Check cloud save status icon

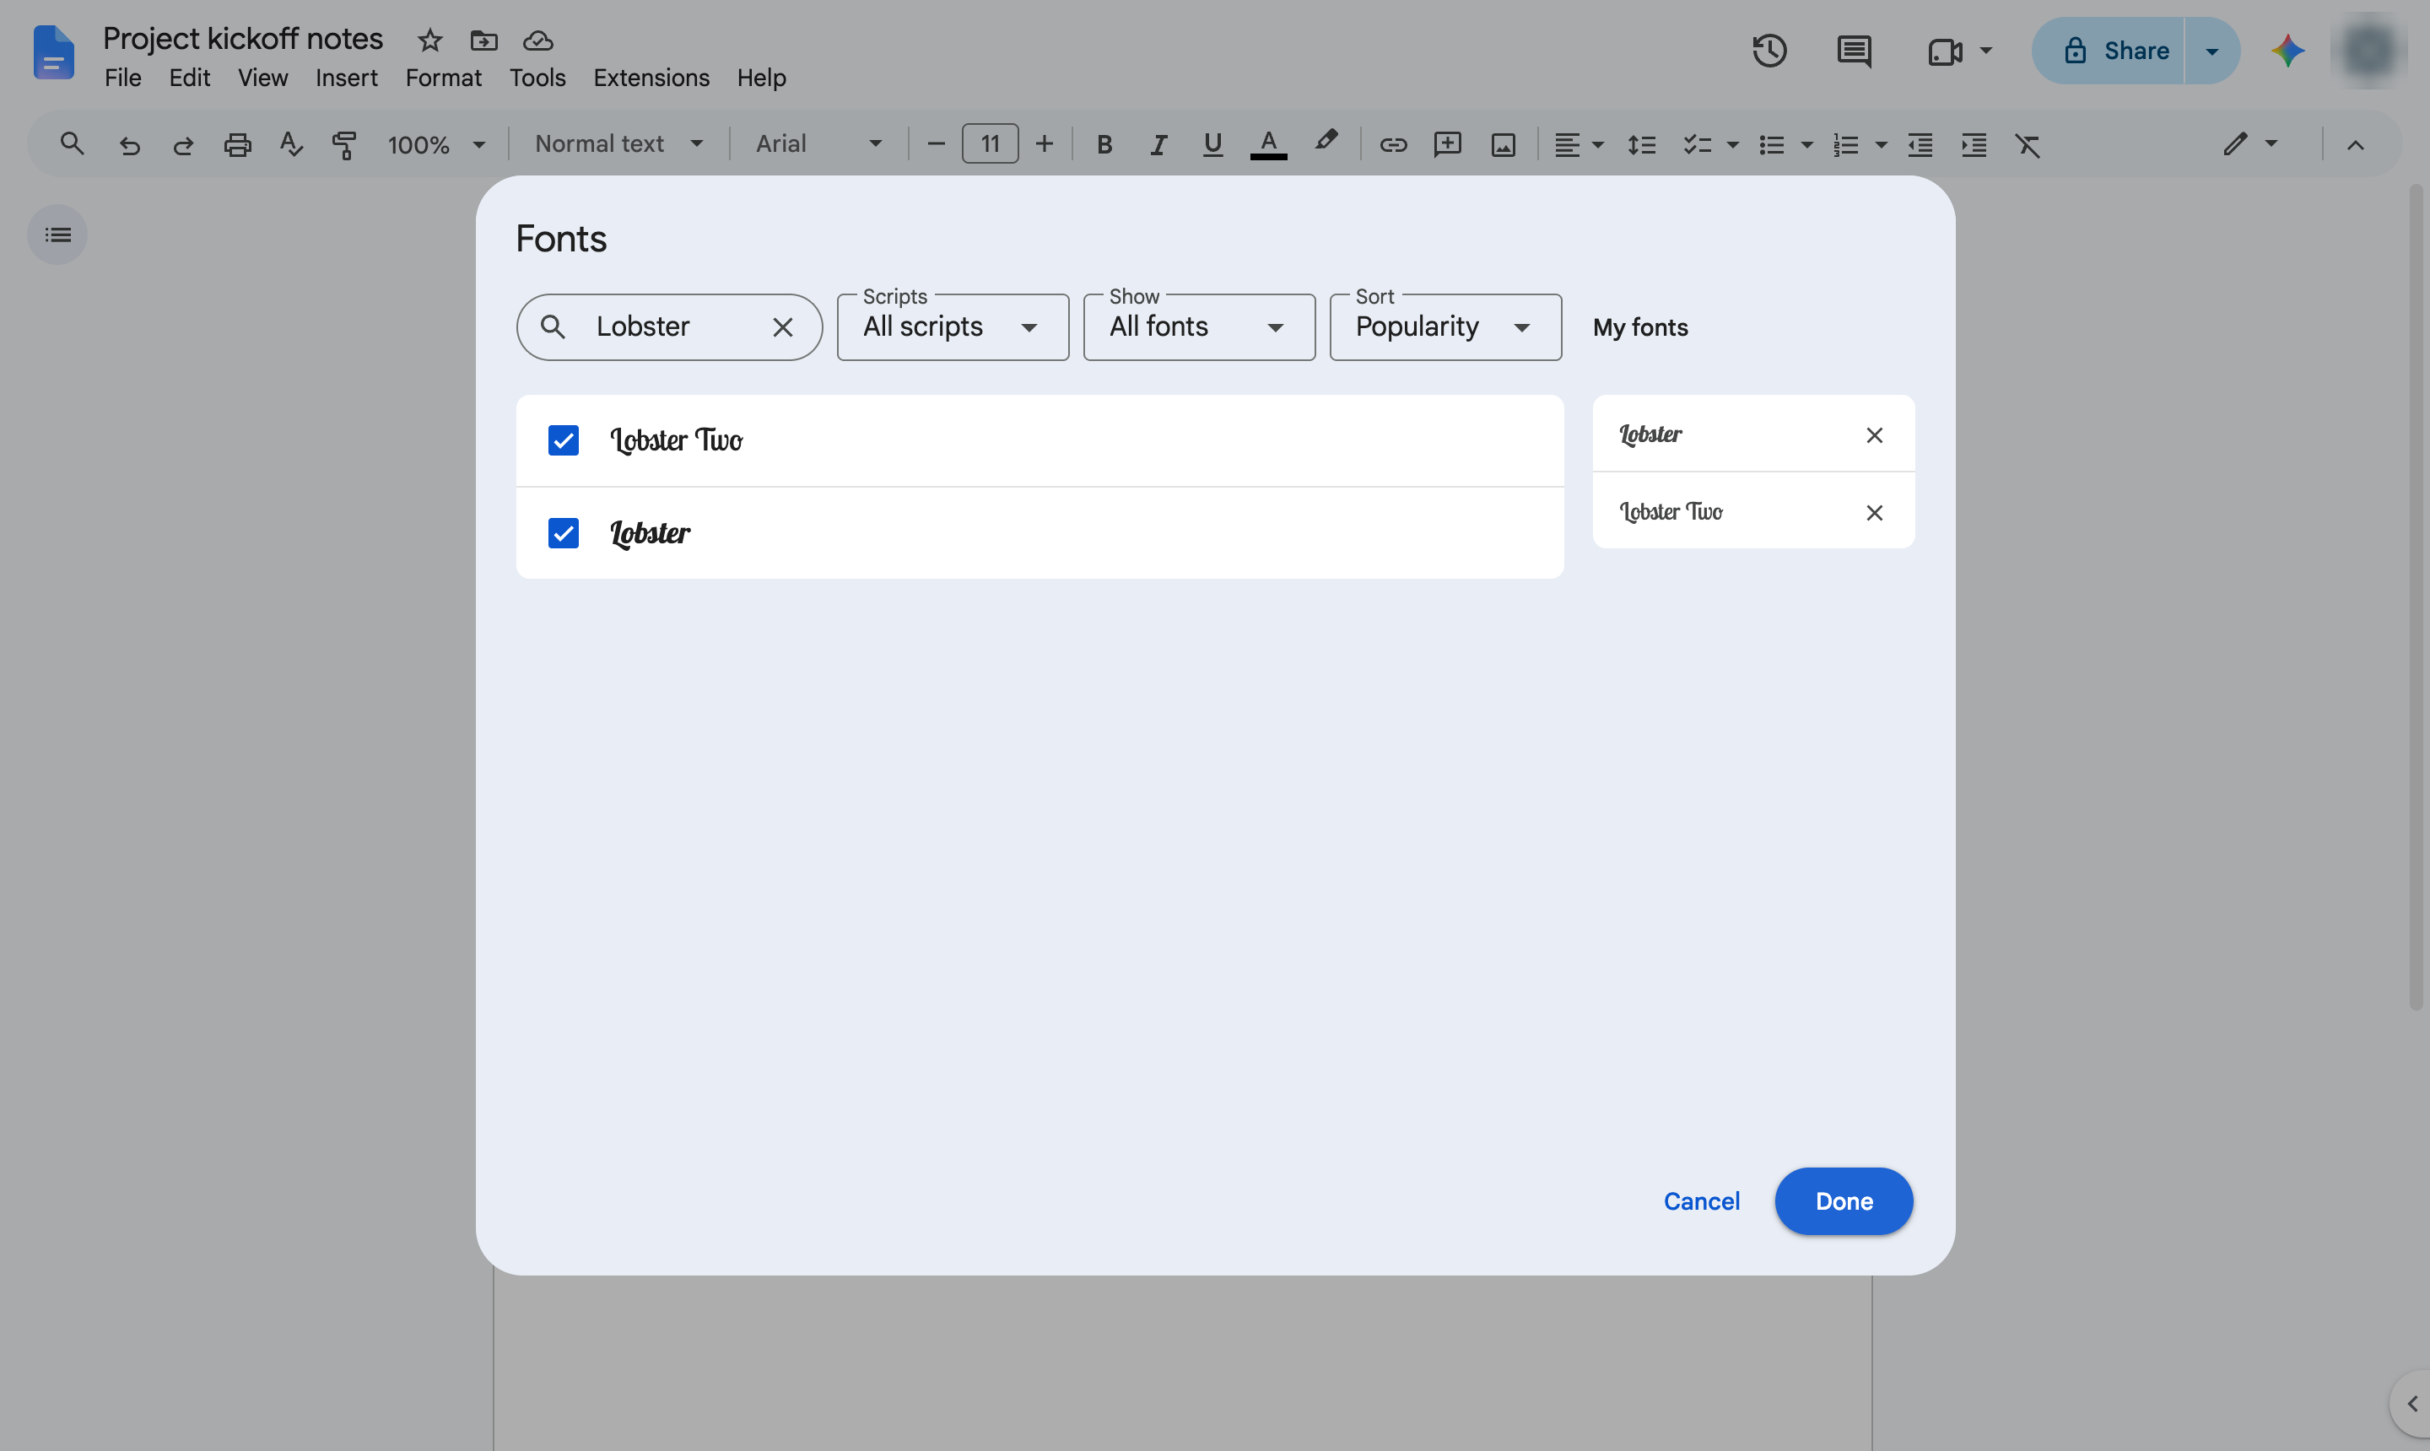[x=537, y=40]
